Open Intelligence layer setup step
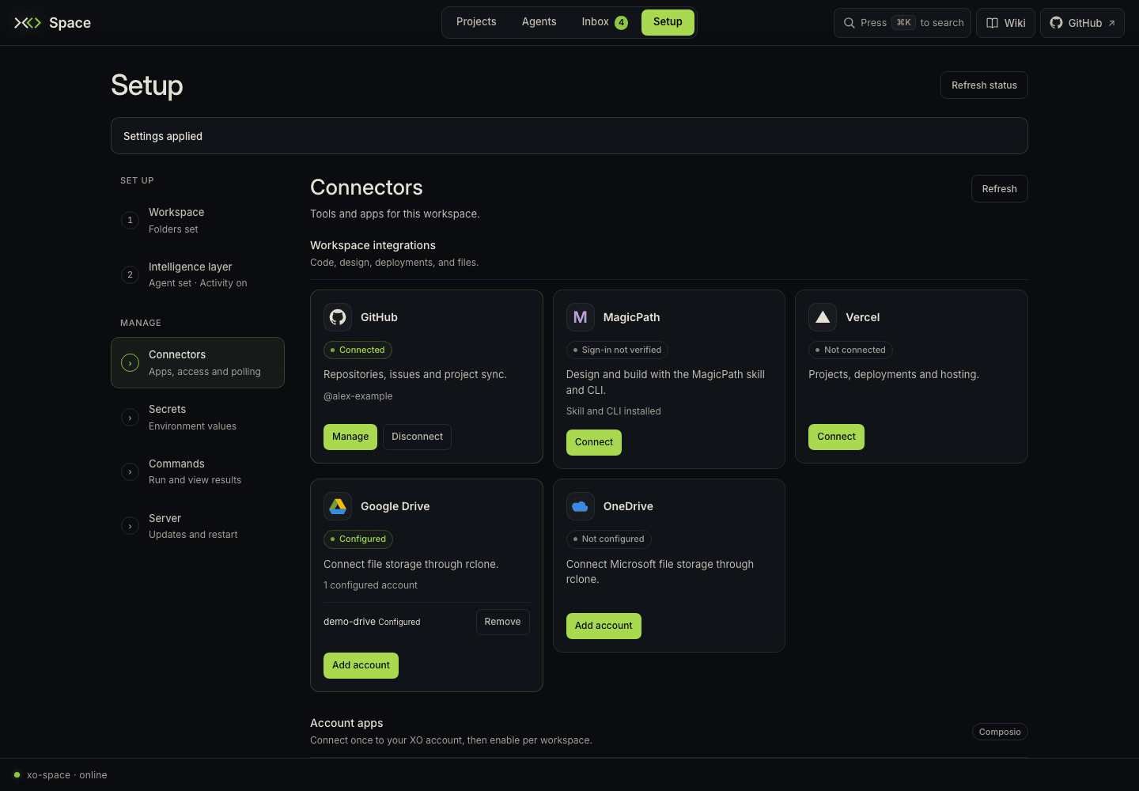 tap(198, 274)
